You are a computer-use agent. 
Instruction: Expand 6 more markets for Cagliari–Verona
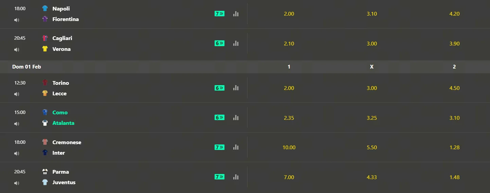tap(219, 43)
